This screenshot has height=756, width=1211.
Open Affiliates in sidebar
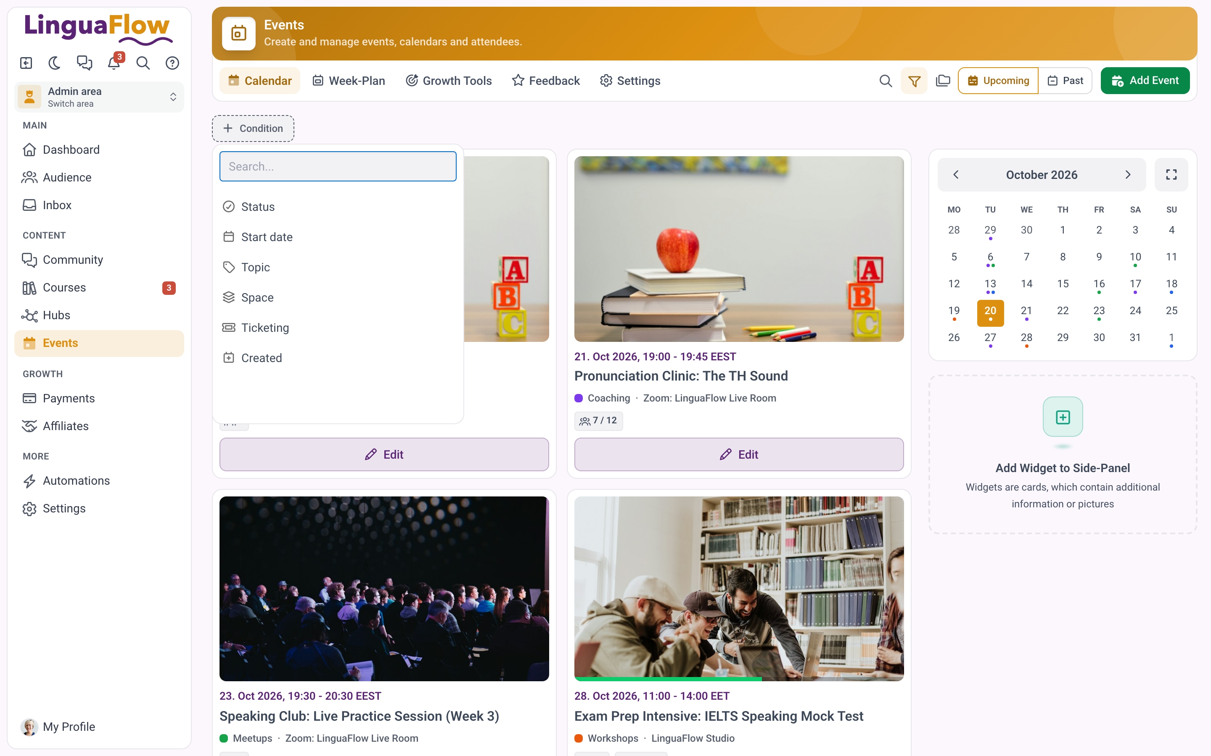pos(99,426)
